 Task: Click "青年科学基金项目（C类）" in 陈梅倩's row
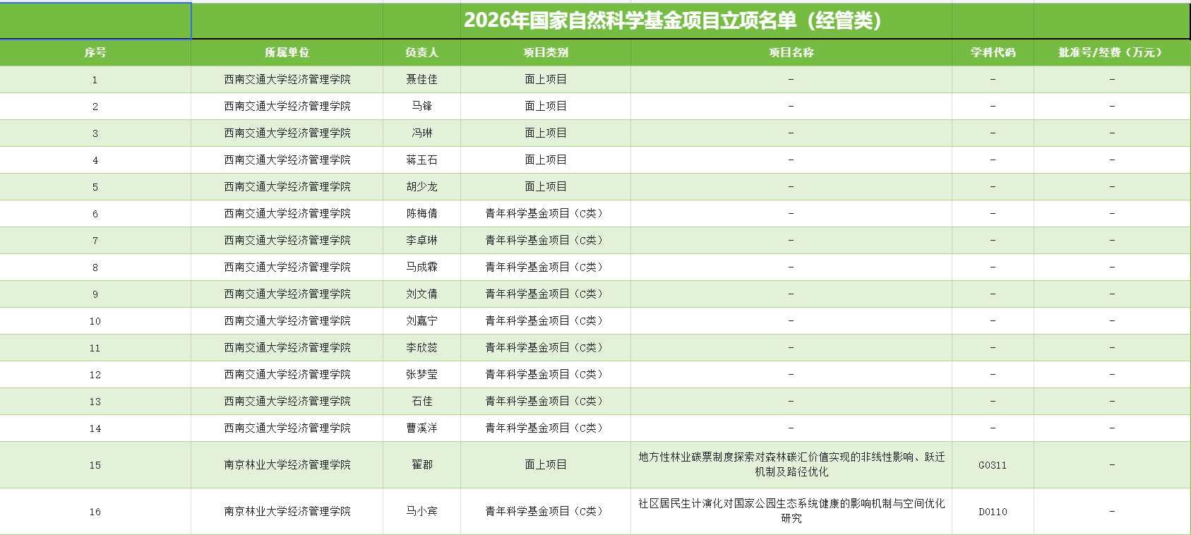pyautogui.click(x=545, y=213)
